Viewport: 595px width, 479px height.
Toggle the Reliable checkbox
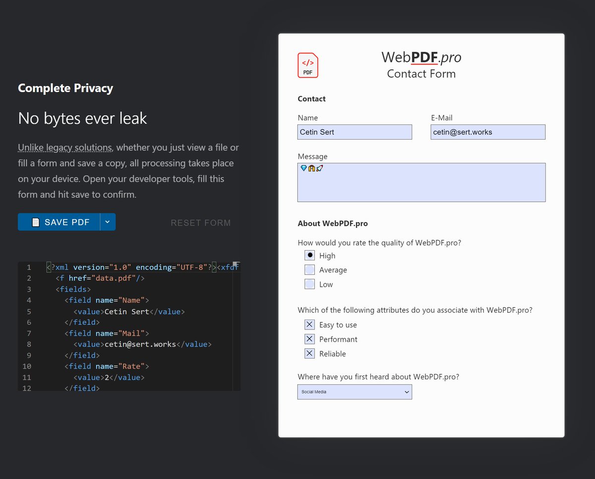click(x=310, y=354)
